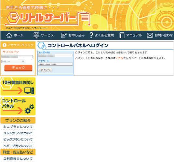The image size is (174, 163).
Task: Click the envelope icon for お問い合わせ
Action: [150, 36]
